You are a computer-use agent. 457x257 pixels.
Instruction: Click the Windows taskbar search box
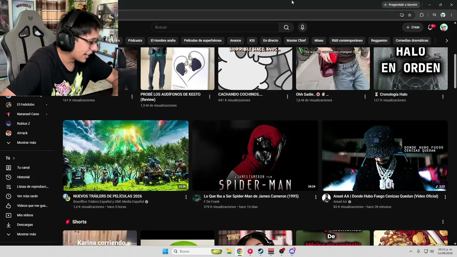(x=198, y=251)
